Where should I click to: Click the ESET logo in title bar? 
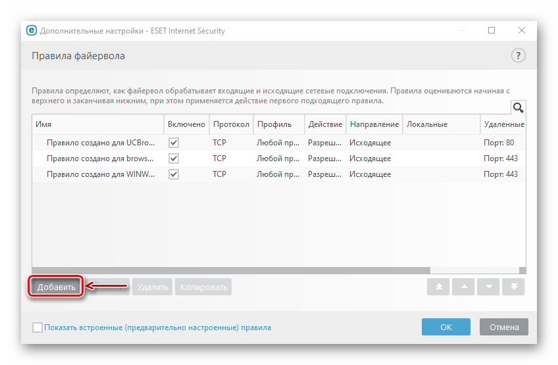[31, 30]
